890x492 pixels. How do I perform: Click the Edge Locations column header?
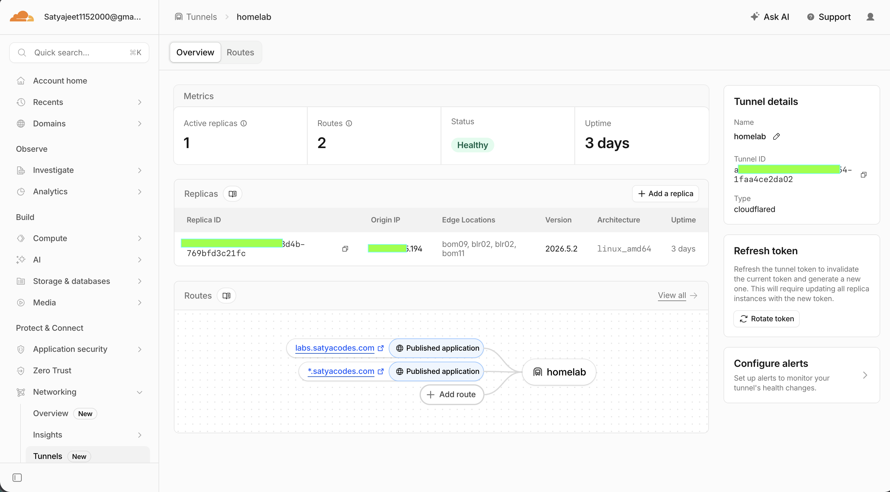click(469, 220)
